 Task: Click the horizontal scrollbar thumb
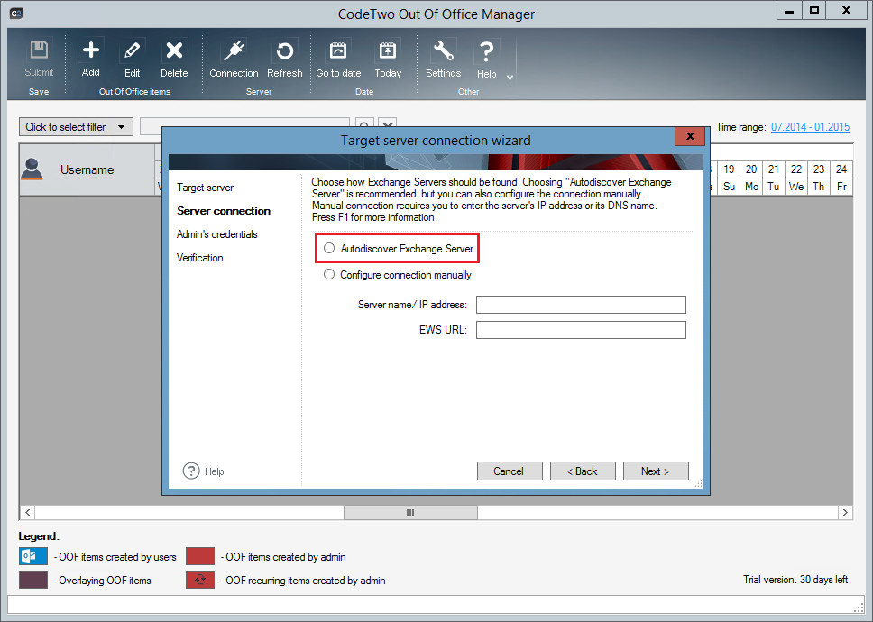click(410, 512)
